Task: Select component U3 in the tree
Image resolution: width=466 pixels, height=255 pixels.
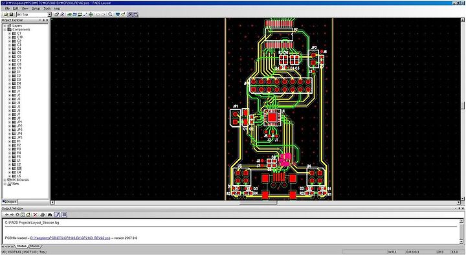Action: (19, 168)
